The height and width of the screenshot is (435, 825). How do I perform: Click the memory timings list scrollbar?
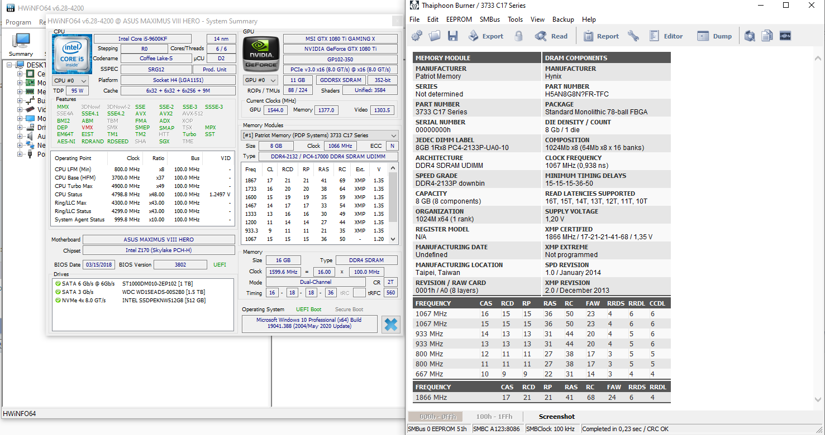coord(394,203)
